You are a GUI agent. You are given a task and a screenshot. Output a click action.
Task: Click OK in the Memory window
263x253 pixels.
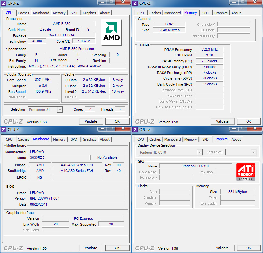point(248,121)
